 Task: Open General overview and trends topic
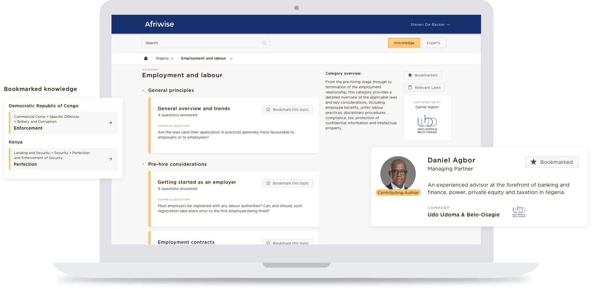(194, 108)
